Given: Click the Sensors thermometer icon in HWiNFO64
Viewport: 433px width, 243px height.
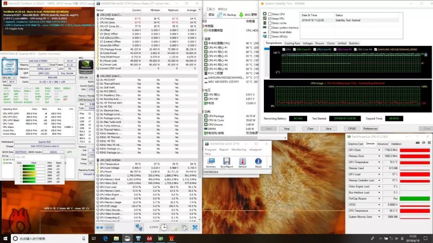Looking at the screenshot, I should point(243,162).
